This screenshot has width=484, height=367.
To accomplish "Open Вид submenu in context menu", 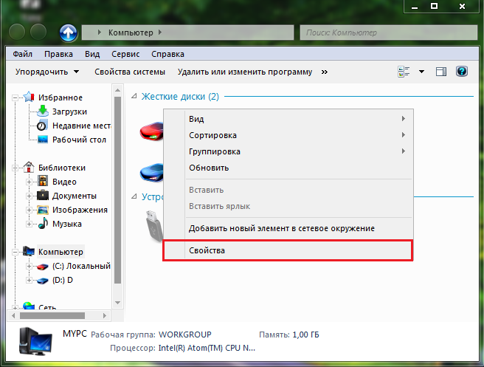I will (x=288, y=119).
